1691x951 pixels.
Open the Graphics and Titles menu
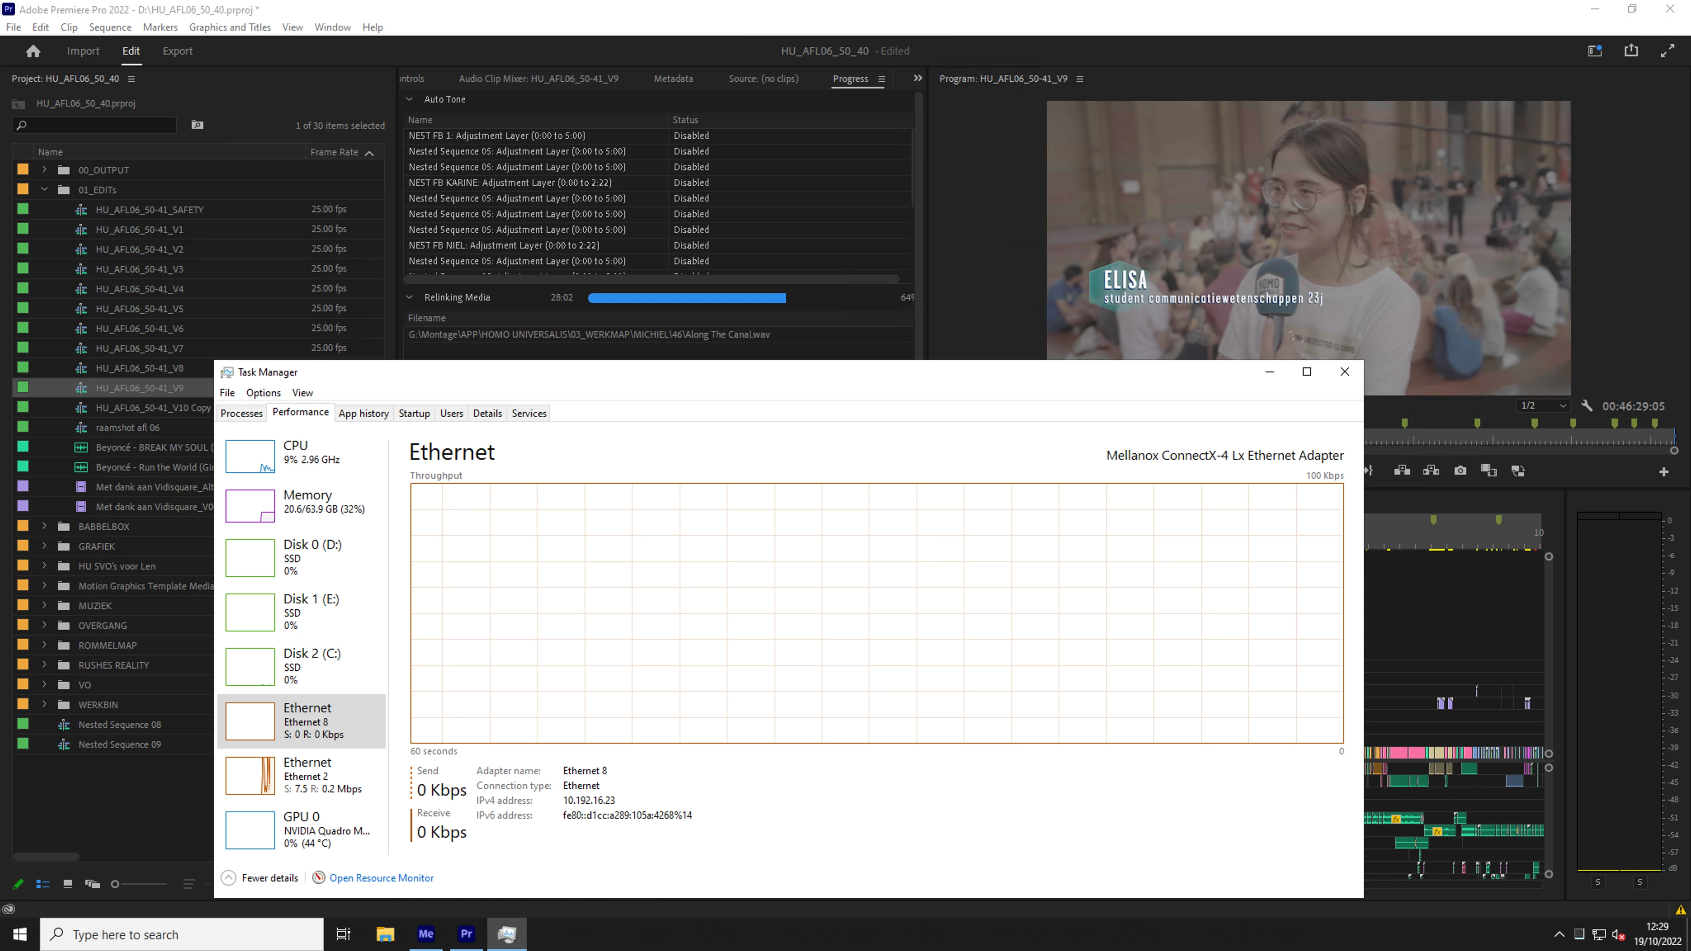pyautogui.click(x=230, y=27)
